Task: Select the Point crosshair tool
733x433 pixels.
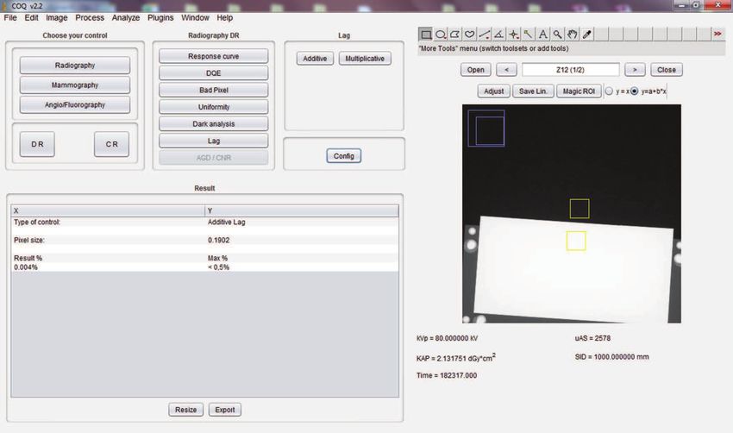Action: click(513, 35)
